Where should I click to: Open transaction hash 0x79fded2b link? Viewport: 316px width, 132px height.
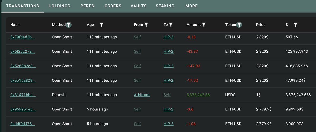(x=23, y=37)
